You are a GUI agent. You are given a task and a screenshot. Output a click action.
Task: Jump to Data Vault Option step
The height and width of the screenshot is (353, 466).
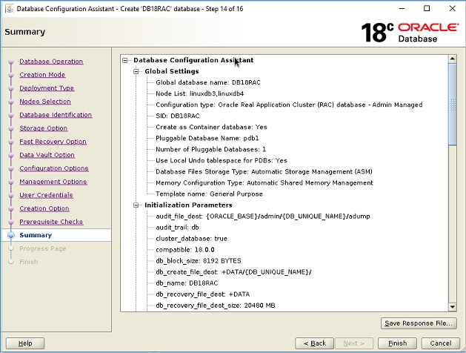click(x=47, y=155)
